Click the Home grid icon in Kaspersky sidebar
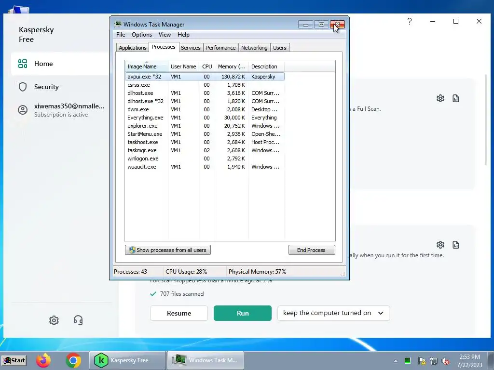Screen dimensions: 494x370 (23, 64)
